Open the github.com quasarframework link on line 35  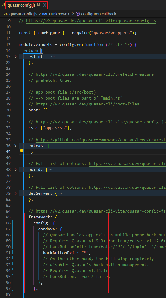click(x=101, y=140)
